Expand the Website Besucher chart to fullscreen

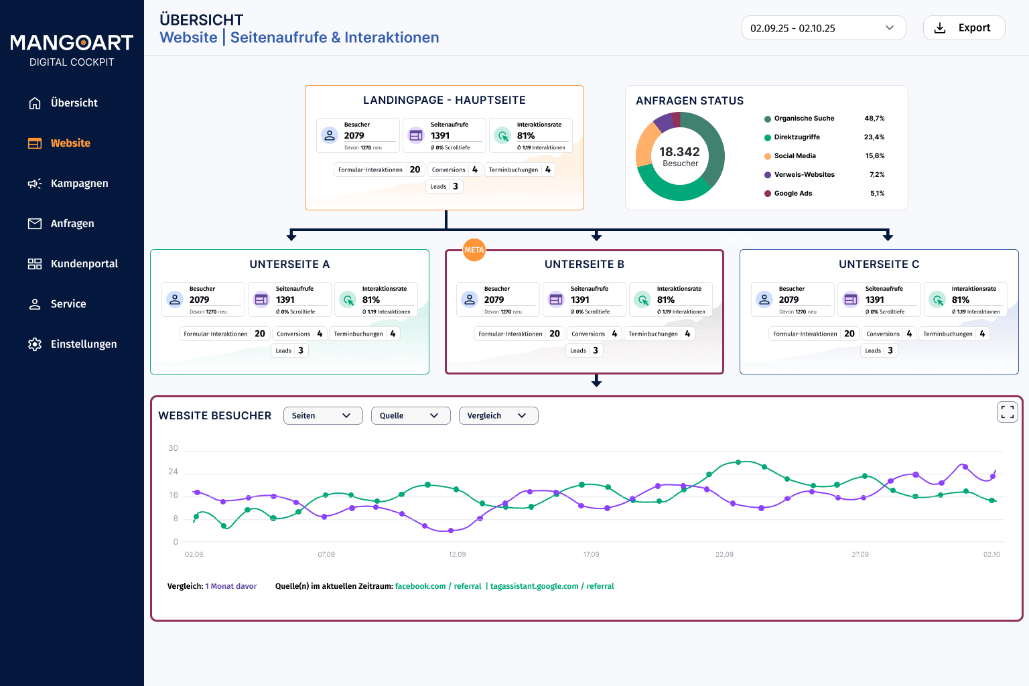click(1008, 412)
